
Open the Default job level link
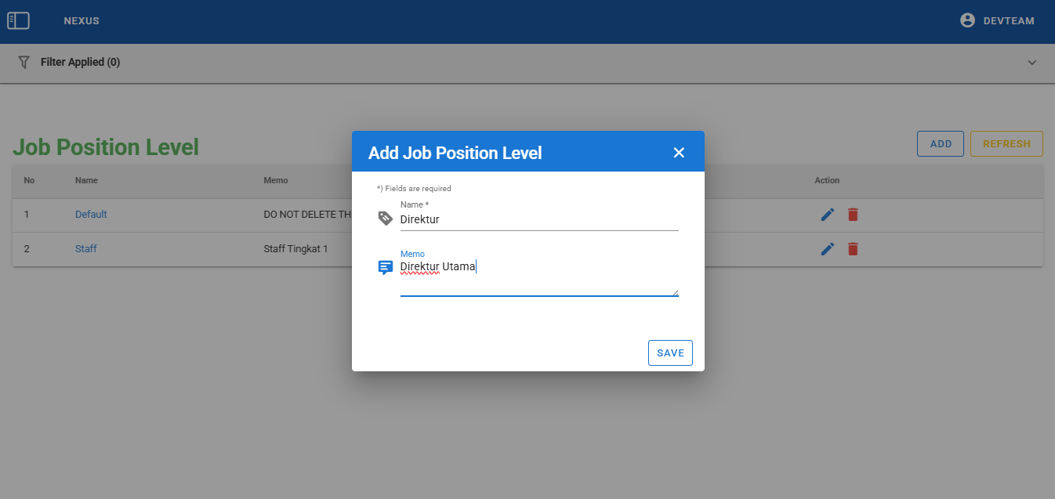tap(91, 215)
